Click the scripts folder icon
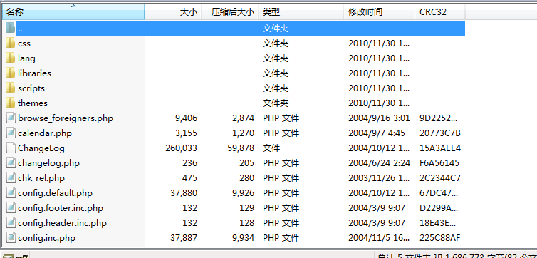Image resolution: width=537 pixels, height=258 pixels. pyautogui.click(x=11, y=88)
